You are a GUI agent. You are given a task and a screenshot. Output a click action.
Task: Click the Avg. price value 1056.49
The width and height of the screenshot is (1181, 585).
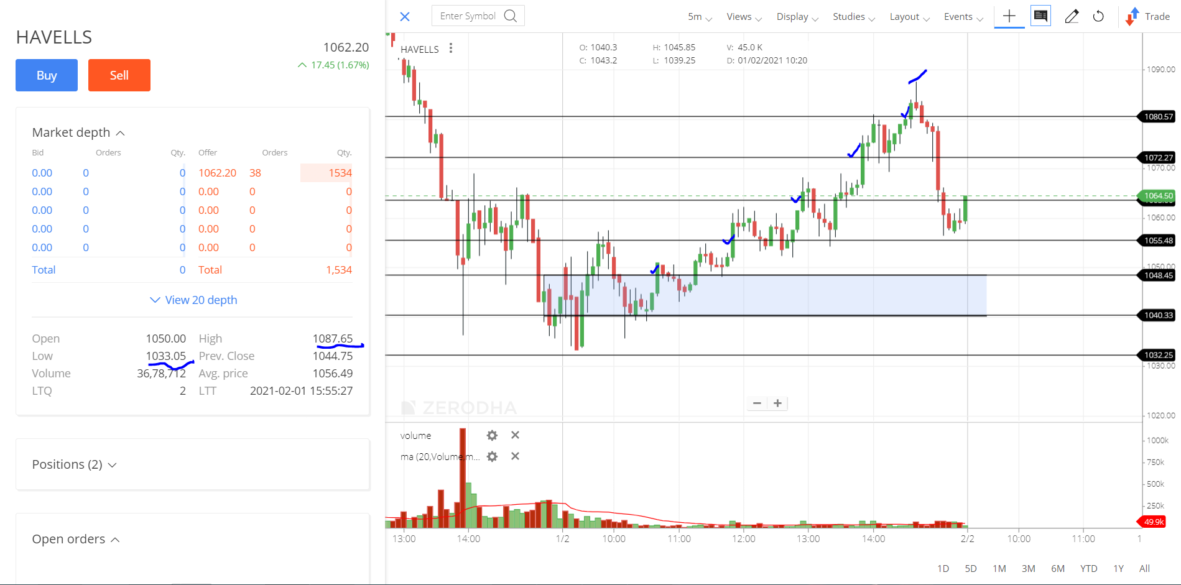[332, 373]
